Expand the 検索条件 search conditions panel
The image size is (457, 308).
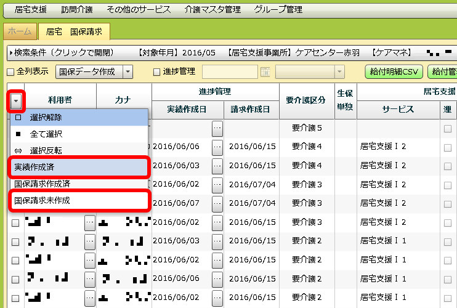[62, 51]
